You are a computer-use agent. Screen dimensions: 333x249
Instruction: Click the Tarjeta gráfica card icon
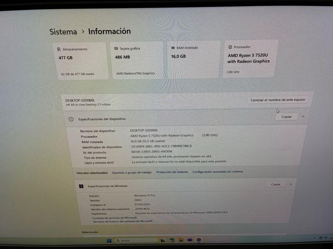coord(116,49)
